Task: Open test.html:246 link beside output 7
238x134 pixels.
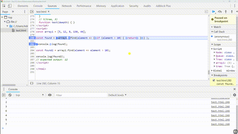Action: [x=220, y=124]
